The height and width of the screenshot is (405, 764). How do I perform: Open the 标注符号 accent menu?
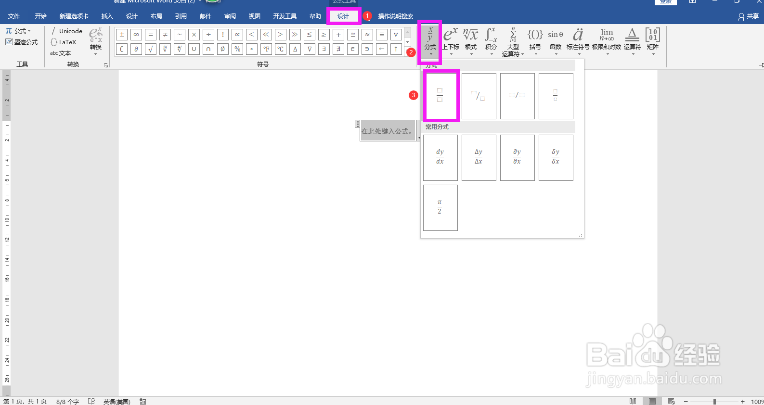click(x=578, y=41)
